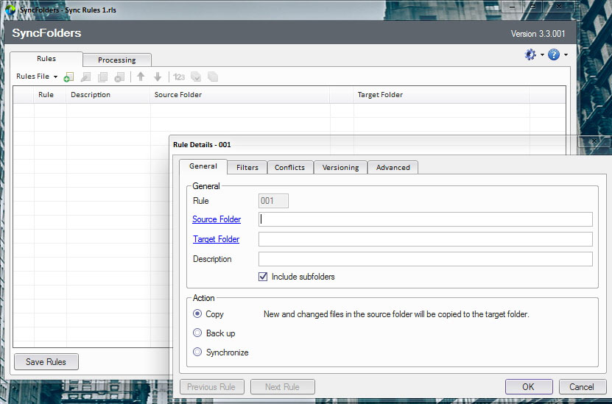Image resolution: width=612 pixels, height=404 pixels.
Task: Click the Copy rule icon in toolbar
Action: [102, 77]
